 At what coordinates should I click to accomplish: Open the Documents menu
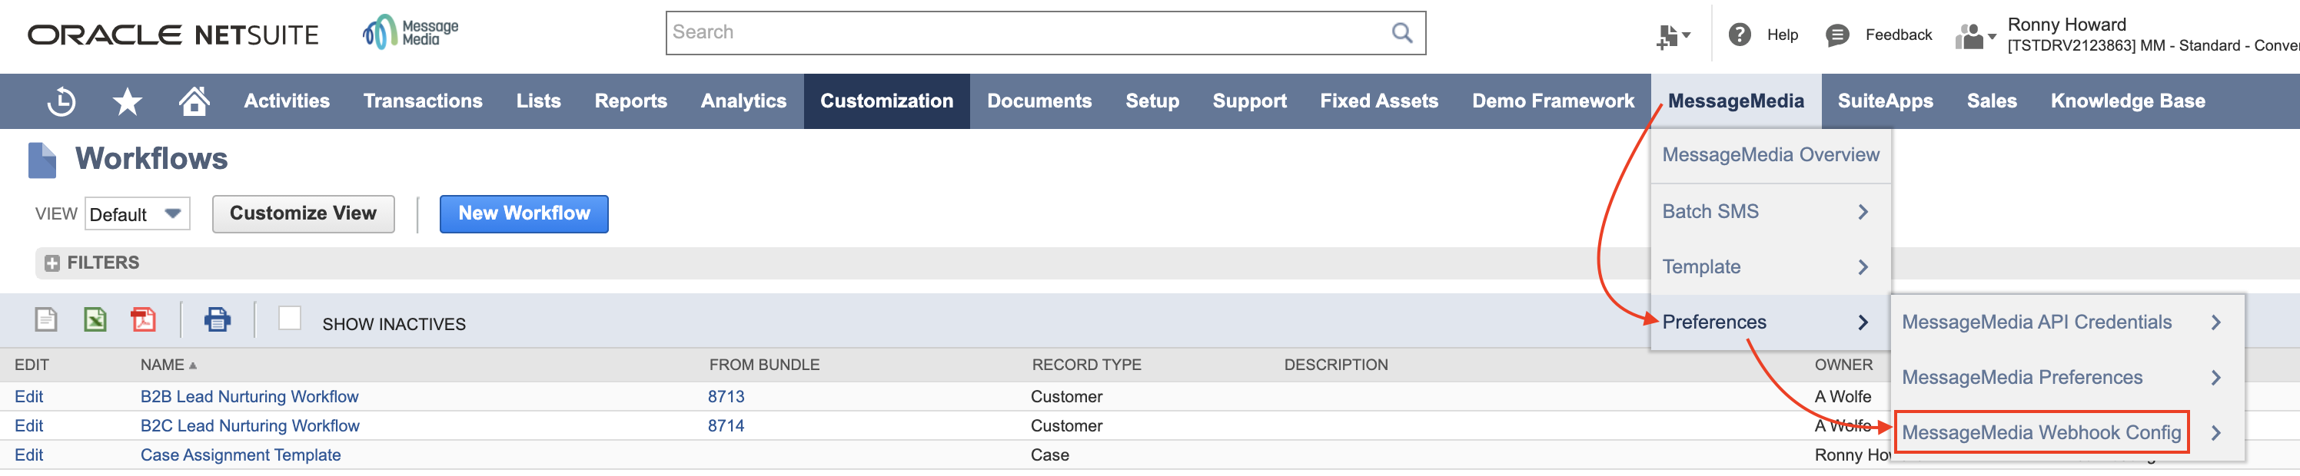click(x=1039, y=101)
